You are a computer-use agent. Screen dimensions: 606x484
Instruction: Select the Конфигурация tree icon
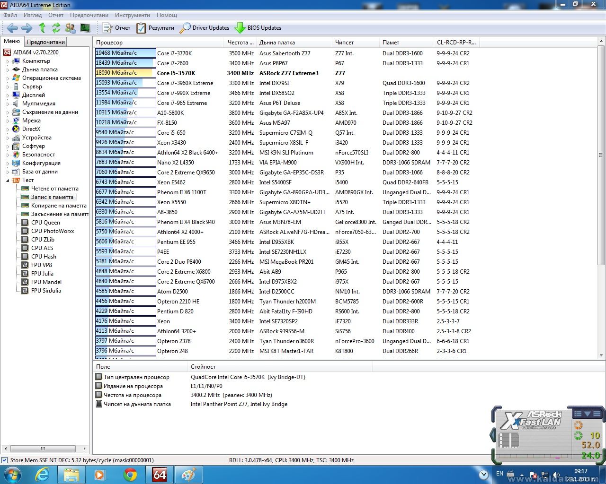point(16,163)
